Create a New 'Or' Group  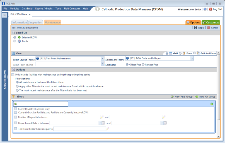coord(205,97)
